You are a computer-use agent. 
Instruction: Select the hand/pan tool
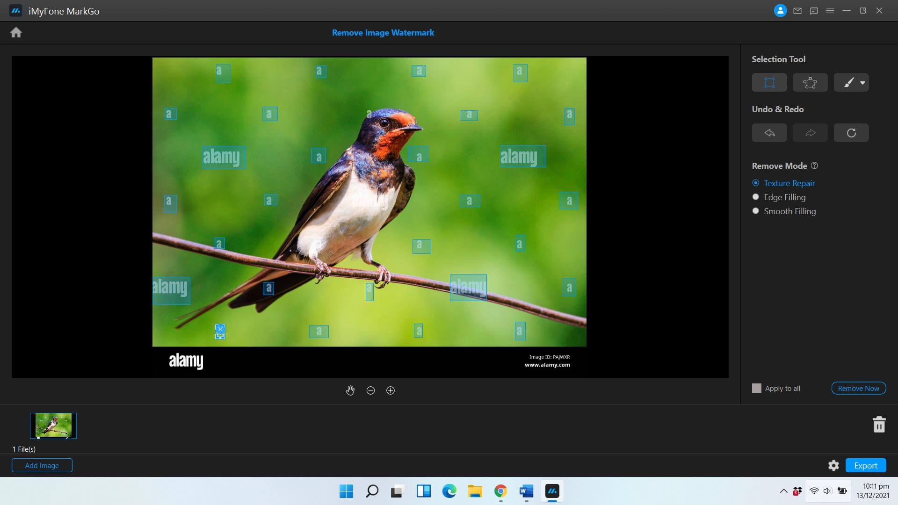[x=350, y=390]
